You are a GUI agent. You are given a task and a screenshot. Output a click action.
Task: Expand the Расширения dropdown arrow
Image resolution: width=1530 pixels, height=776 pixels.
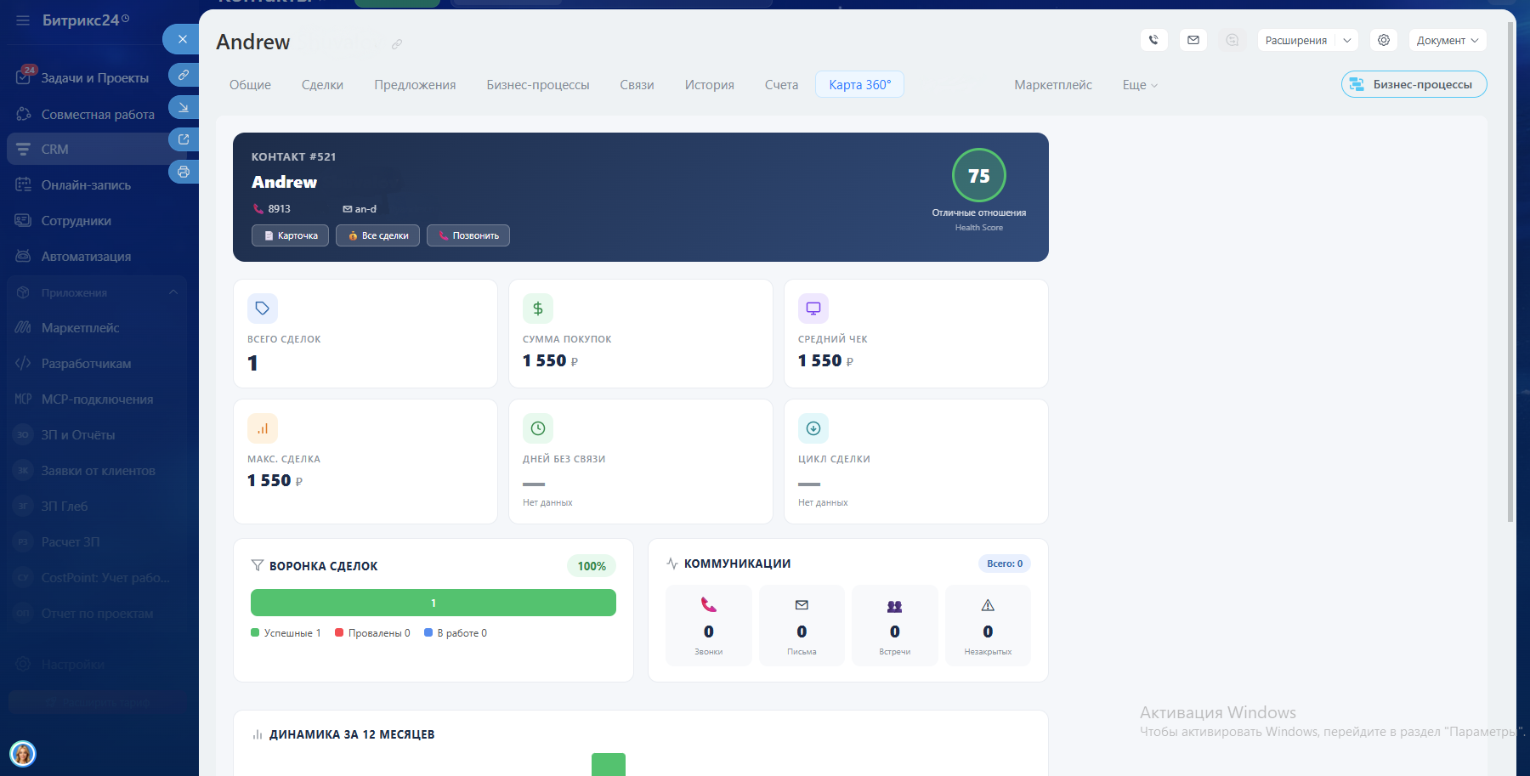click(x=1347, y=40)
